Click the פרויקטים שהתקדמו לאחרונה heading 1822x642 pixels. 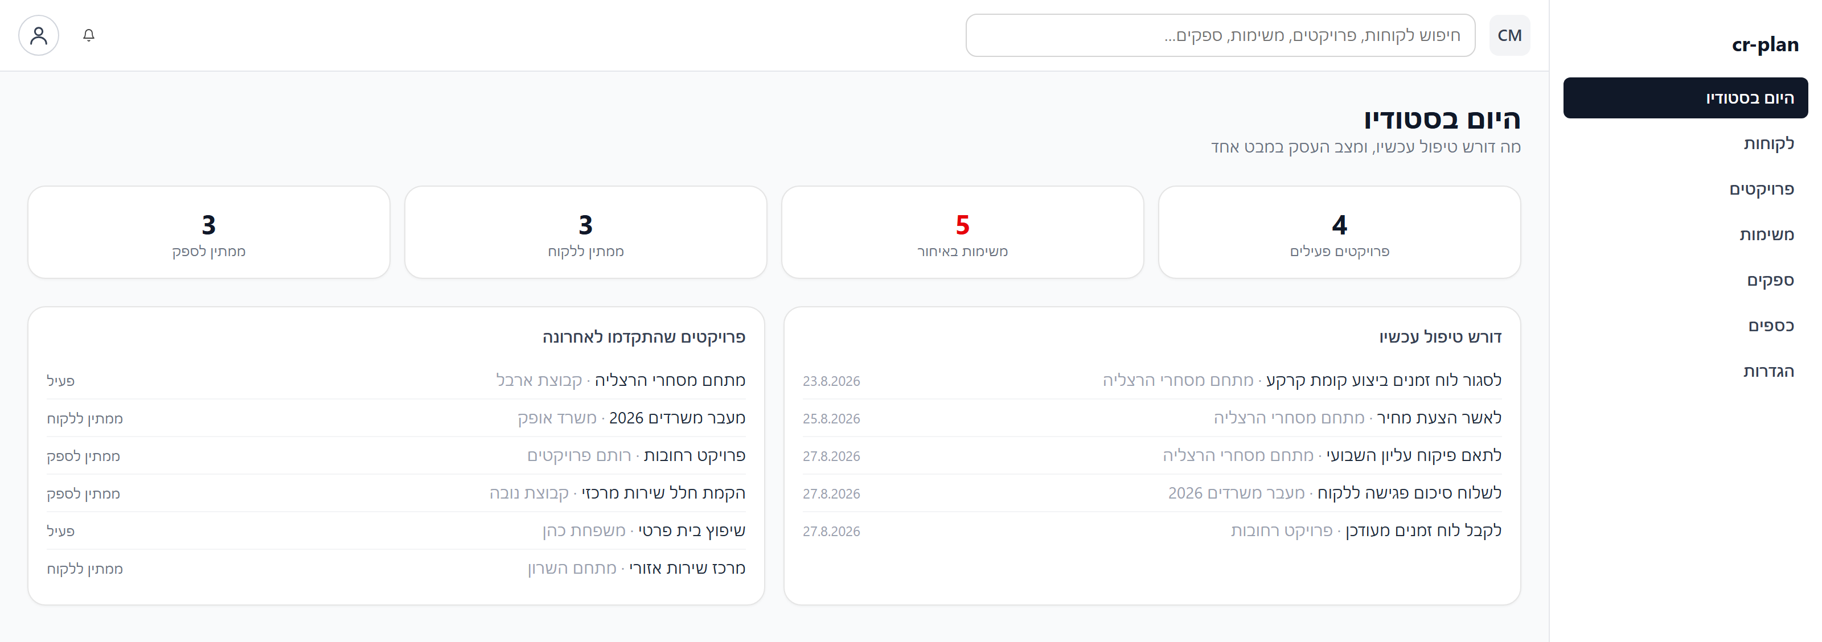coord(643,338)
